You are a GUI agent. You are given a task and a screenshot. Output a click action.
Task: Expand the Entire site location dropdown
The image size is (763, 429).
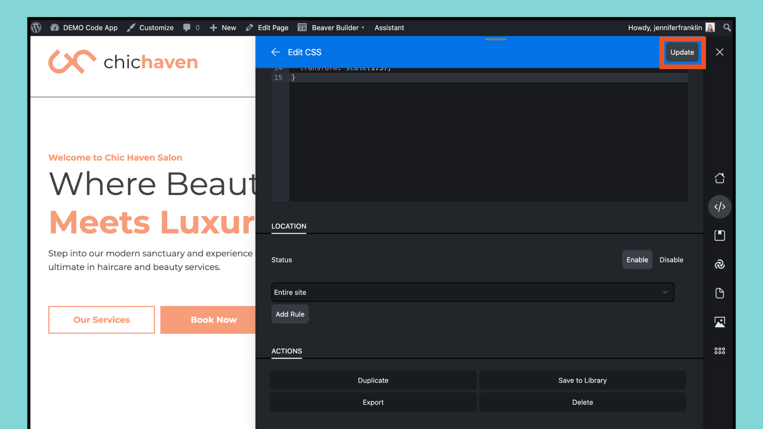pyautogui.click(x=473, y=292)
